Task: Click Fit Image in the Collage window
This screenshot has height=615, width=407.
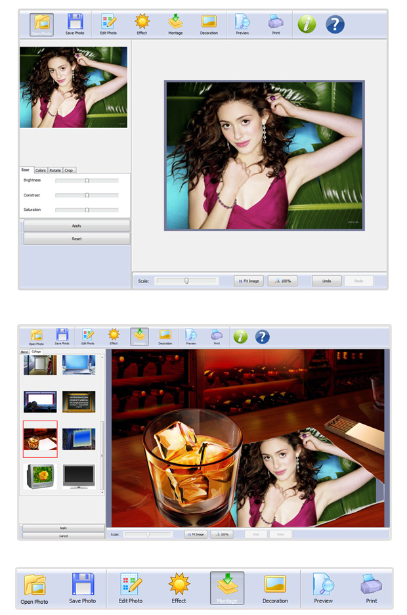Action: [x=196, y=534]
